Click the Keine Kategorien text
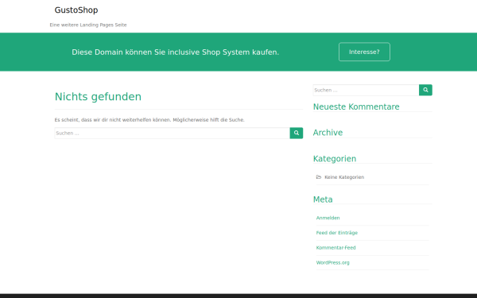Screen dimensions: 477x298 tap(344, 177)
